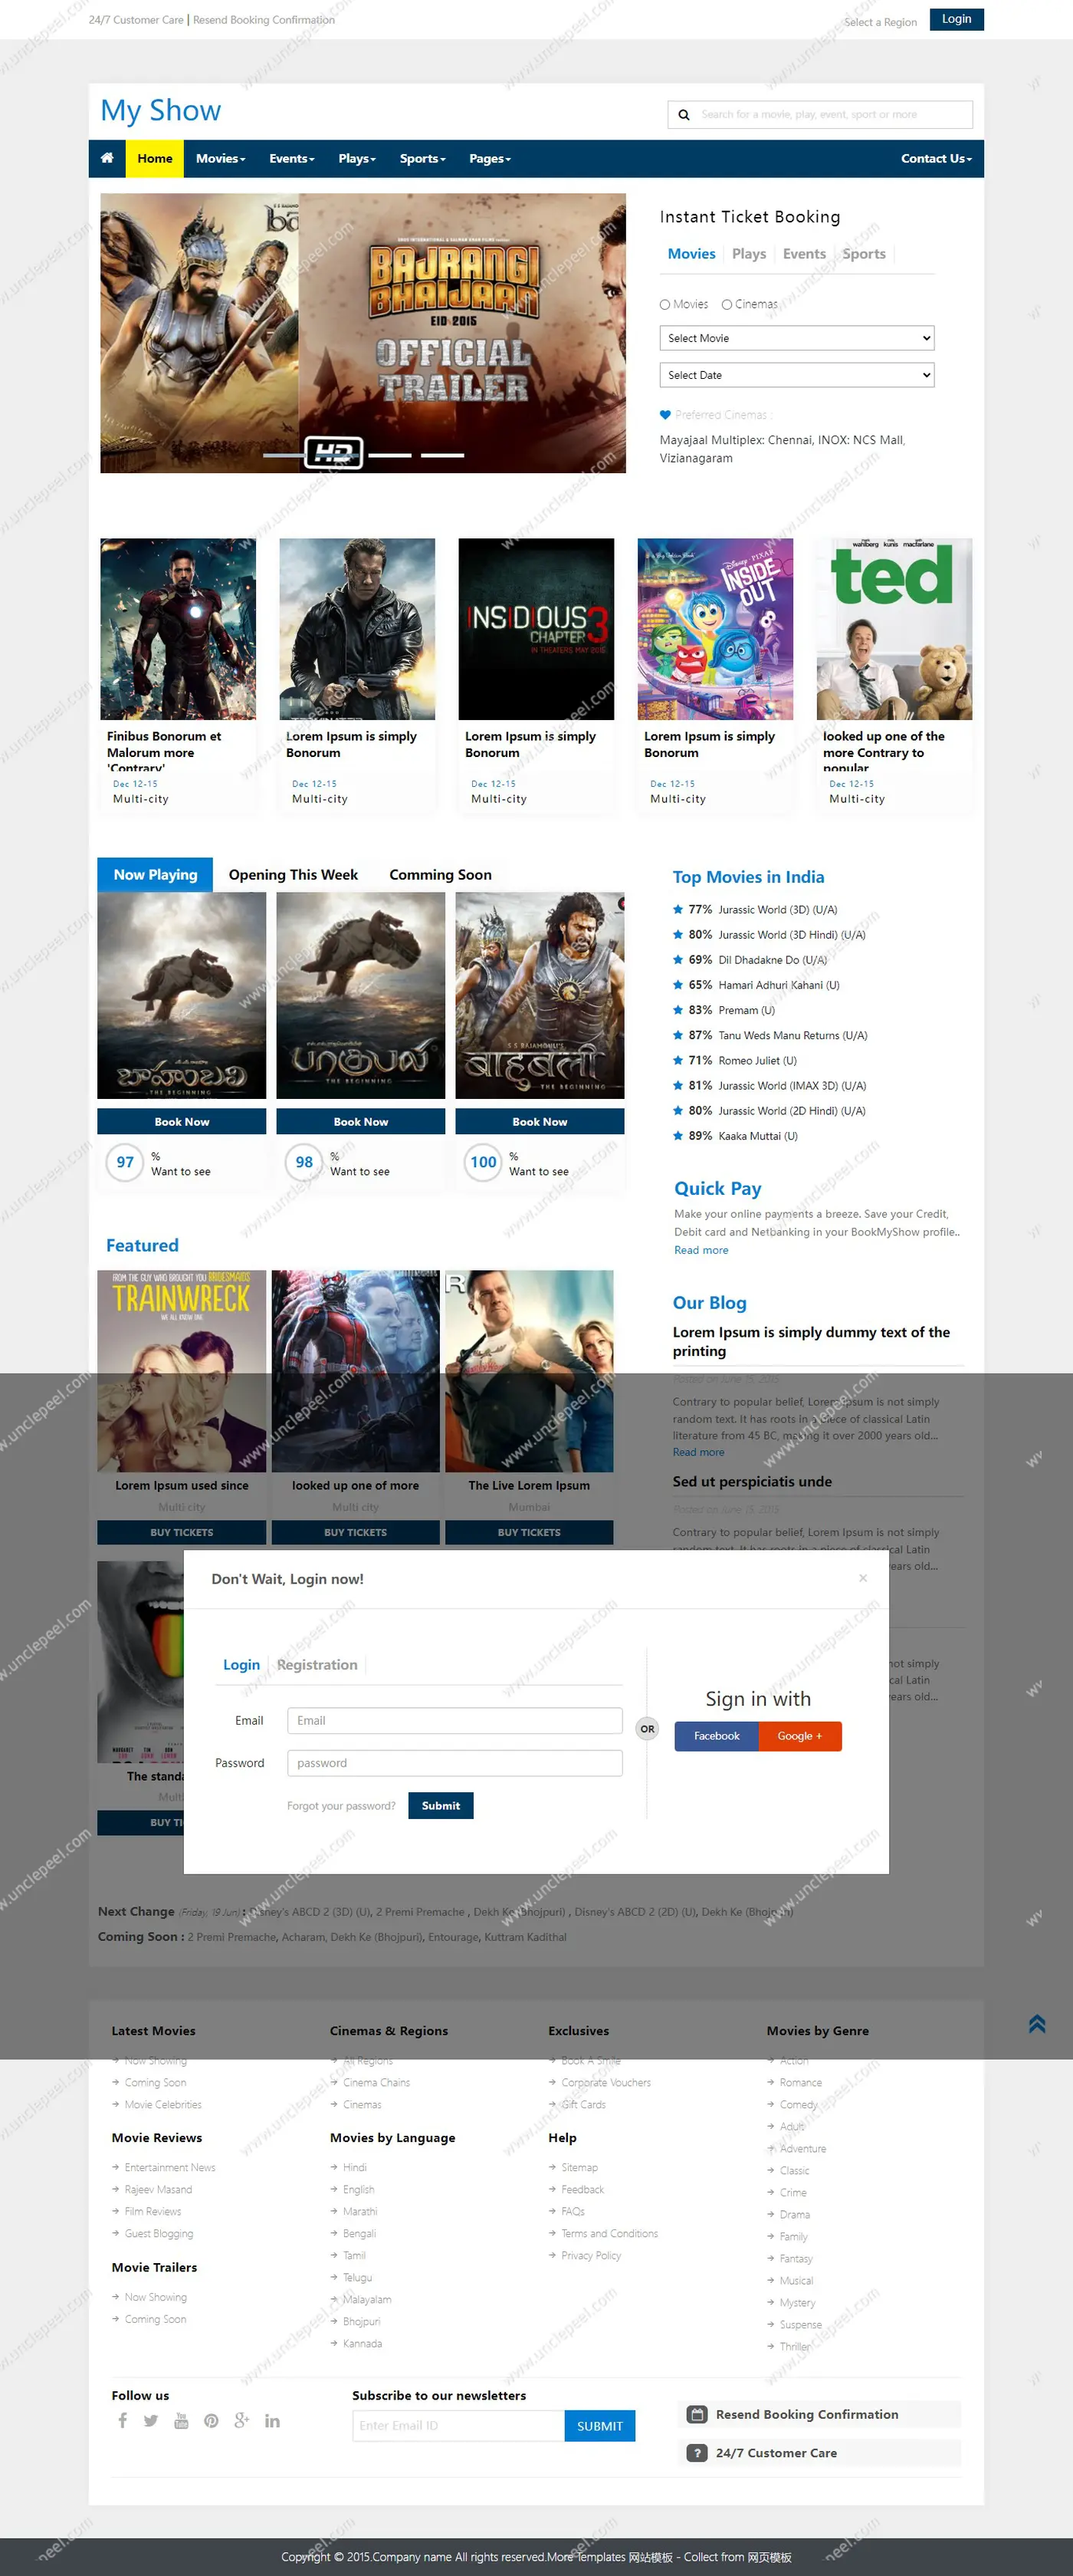The width and height of the screenshot is (1073, 2576).
Task: Expand the Sports menu in navbar
Action: 422,158
